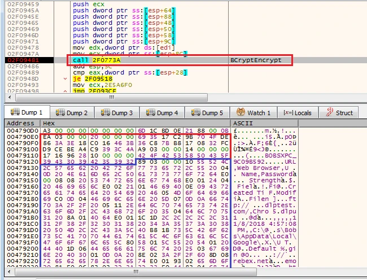
Task: Click hex byte EA at 004790E0
Action: 47,137
